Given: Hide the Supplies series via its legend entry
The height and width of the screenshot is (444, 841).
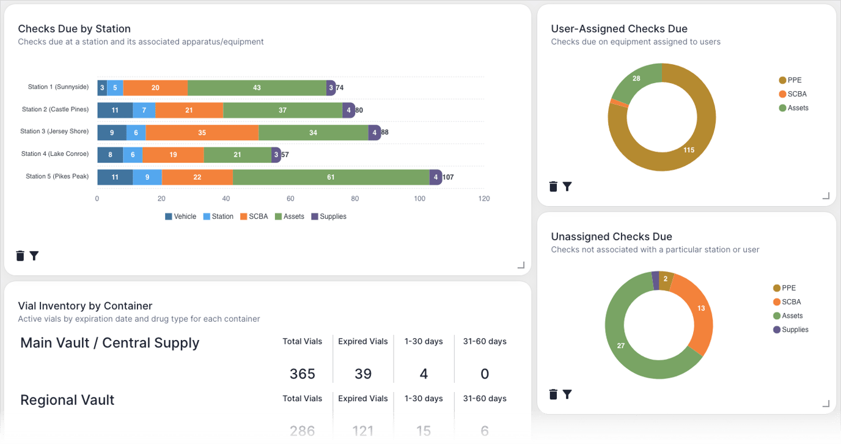Looking at the screenshot, I should 329,216.
